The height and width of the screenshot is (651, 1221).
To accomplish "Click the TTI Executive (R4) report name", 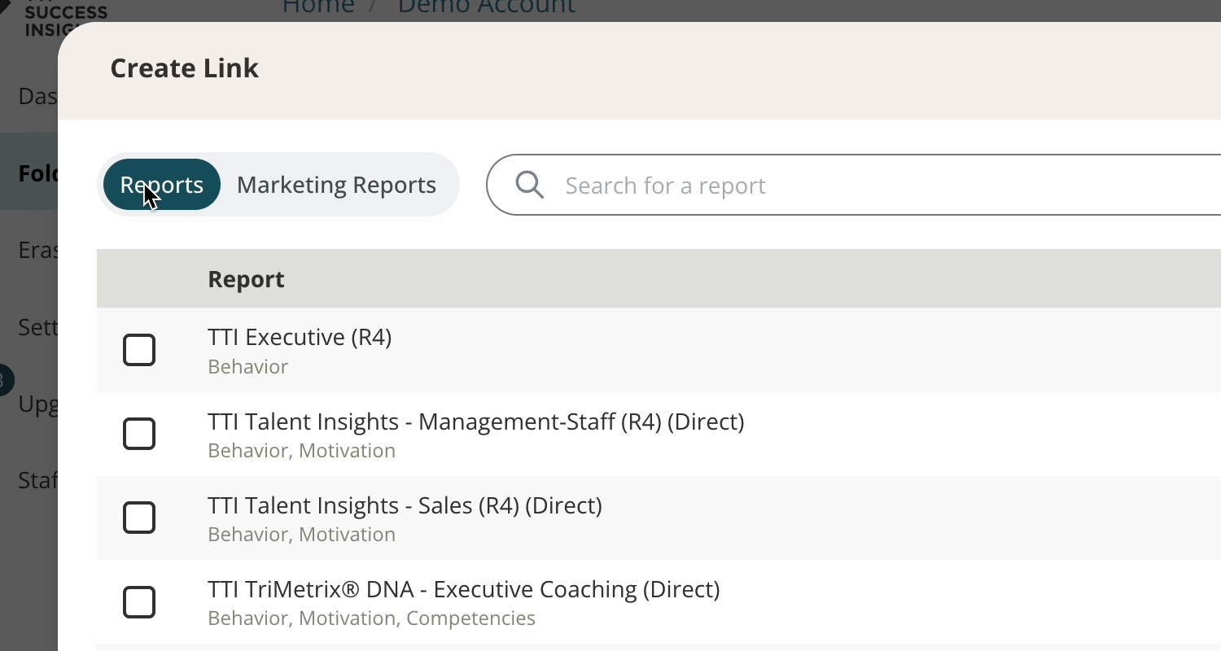I will point(300,337).
